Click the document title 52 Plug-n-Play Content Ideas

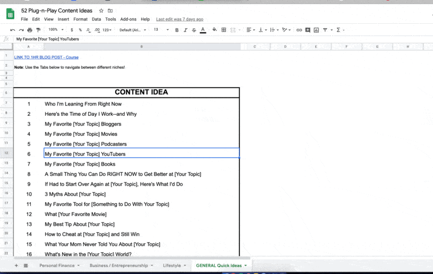[57, 11]
